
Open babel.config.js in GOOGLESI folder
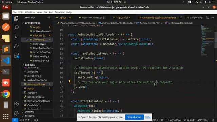[35, 97]
